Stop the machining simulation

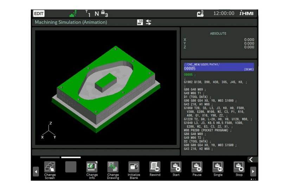pyautogui.click(x=239, y=167)
